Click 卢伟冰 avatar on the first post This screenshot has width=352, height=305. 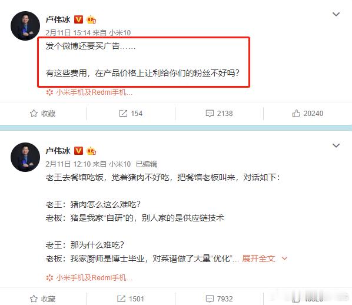point(25,26)
